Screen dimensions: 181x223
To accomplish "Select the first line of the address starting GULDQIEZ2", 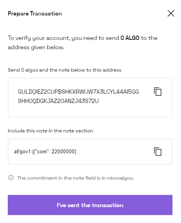I will coord(78,92).
